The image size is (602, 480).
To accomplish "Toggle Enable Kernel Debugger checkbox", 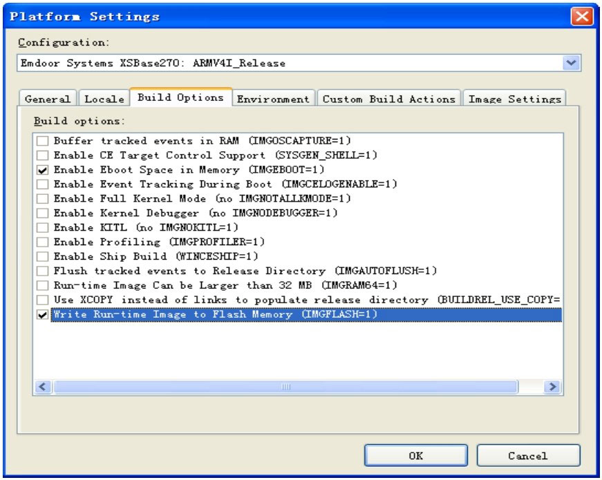I will [x=43, y=213].
